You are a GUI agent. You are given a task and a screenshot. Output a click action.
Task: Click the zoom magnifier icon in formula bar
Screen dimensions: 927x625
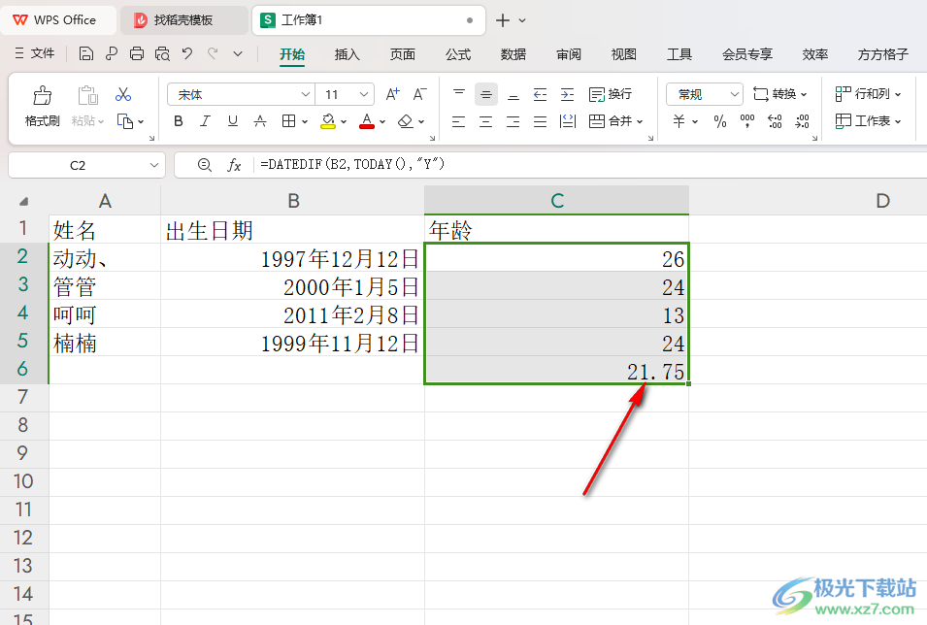[205, 165]
